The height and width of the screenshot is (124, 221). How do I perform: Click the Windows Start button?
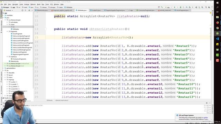(x=217, y=3)
